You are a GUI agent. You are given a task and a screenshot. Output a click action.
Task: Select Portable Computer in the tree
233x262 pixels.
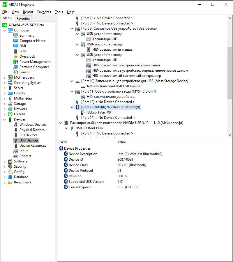34,67
